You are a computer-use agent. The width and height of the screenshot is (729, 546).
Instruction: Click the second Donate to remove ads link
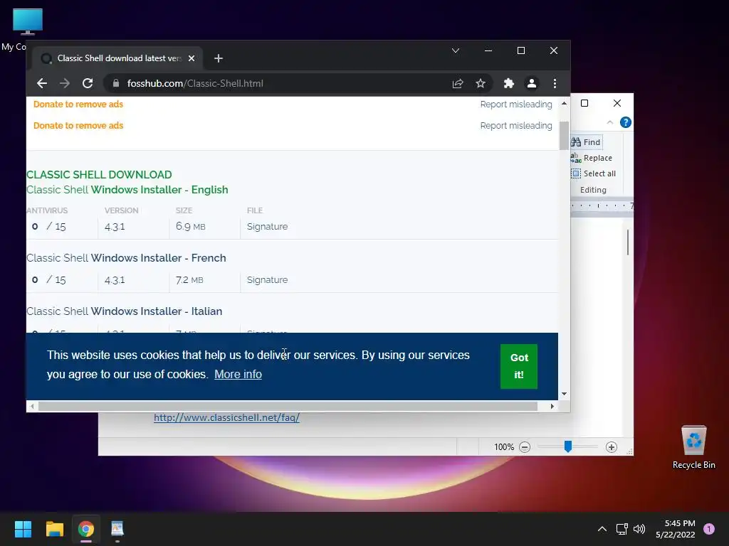pyautogui.click(x=78, y=126)
